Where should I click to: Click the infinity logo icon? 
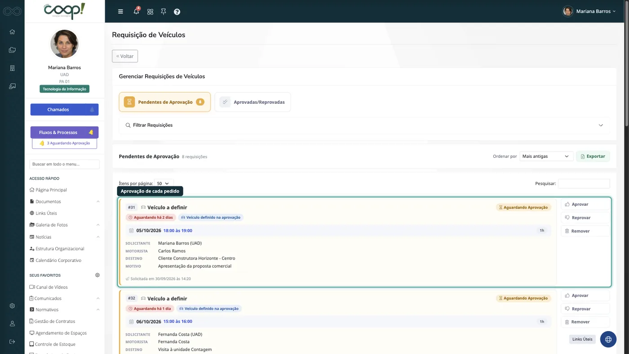(x=12, y=11)
